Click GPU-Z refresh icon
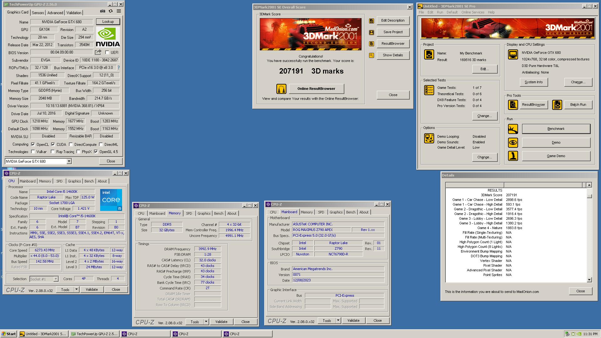The height and width of the screenshot is (338, 601). pos(110,11)
